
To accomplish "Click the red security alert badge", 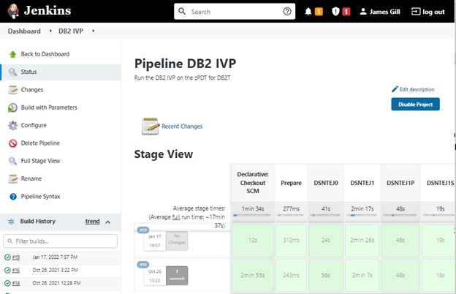I will pos(346,12).
